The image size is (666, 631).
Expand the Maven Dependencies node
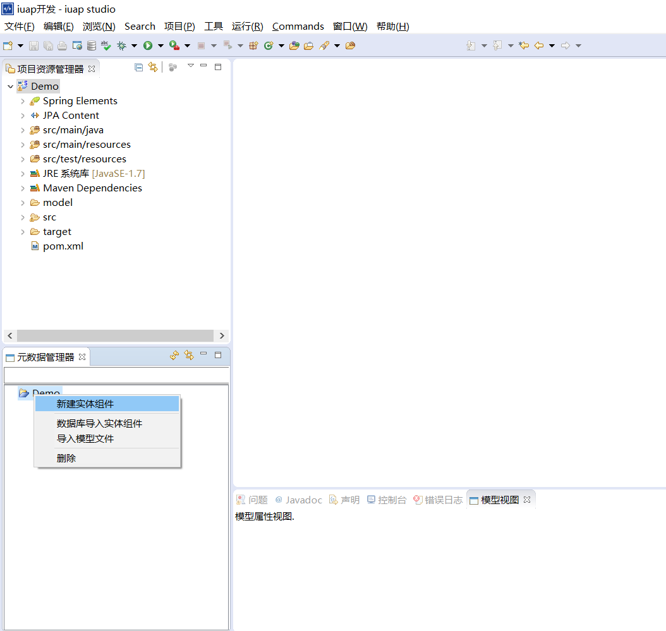coord(23,188)
